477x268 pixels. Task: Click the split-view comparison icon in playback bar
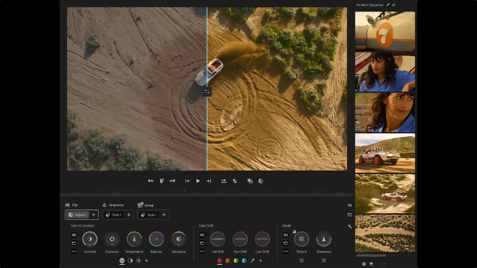261,181
